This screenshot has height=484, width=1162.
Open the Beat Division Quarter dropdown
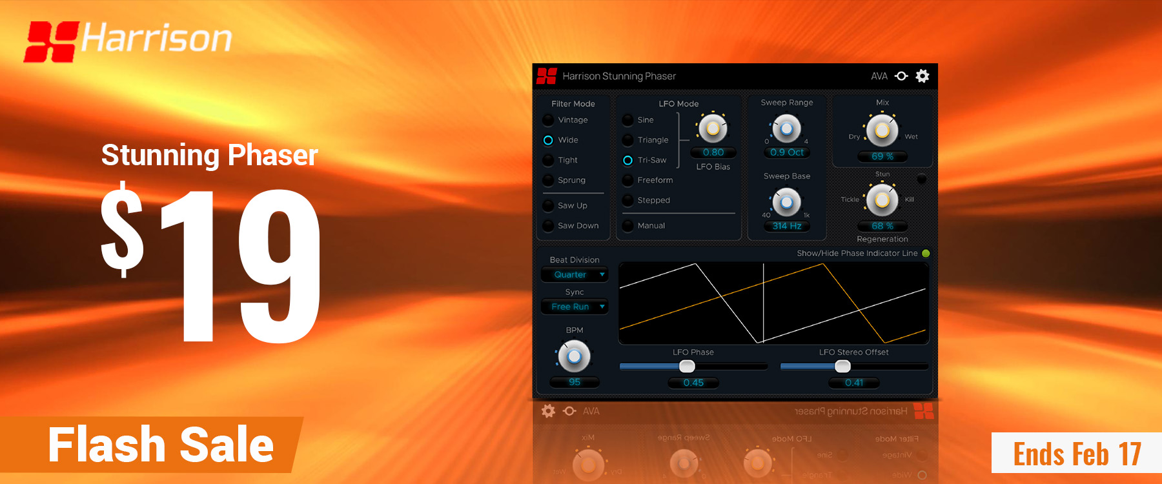[x=574, y=275]
